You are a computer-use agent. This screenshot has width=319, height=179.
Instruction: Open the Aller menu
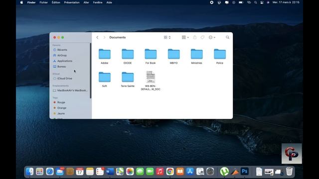(86, 2)
